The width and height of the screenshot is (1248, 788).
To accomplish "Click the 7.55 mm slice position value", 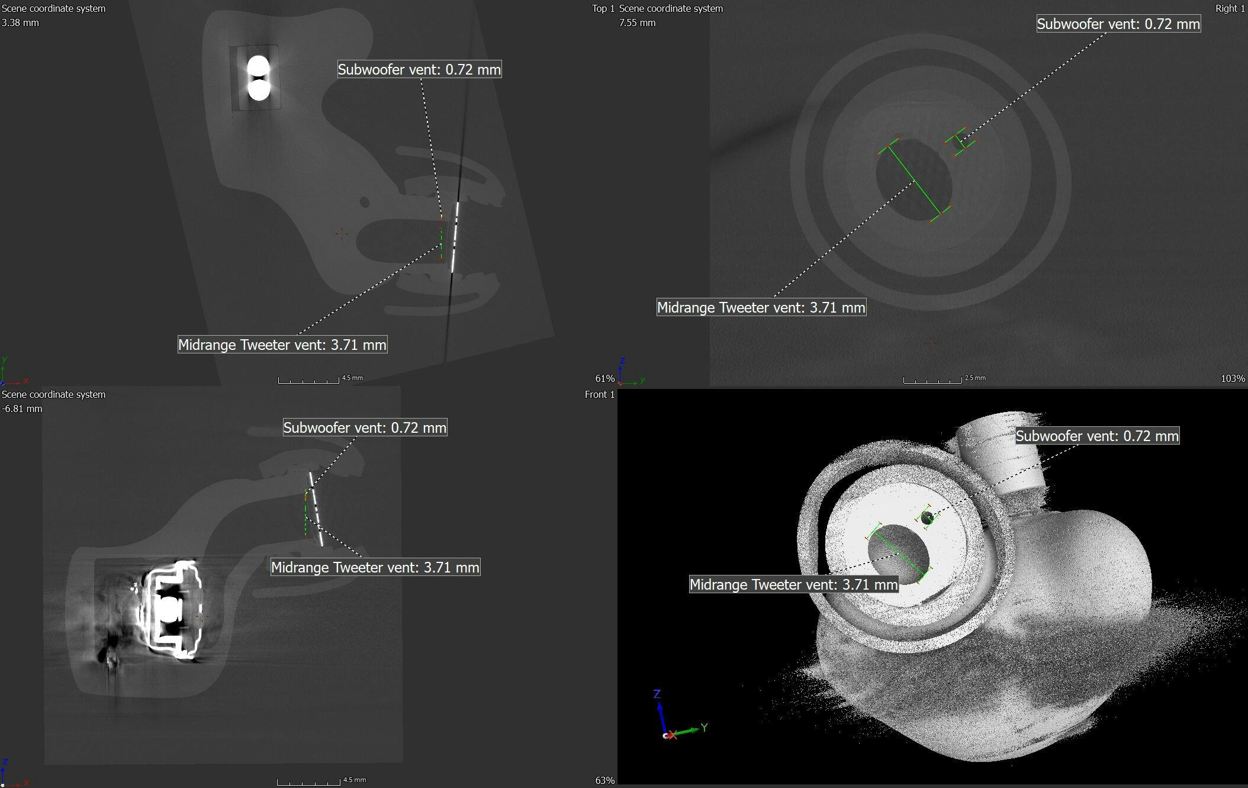I will [638, 22].
